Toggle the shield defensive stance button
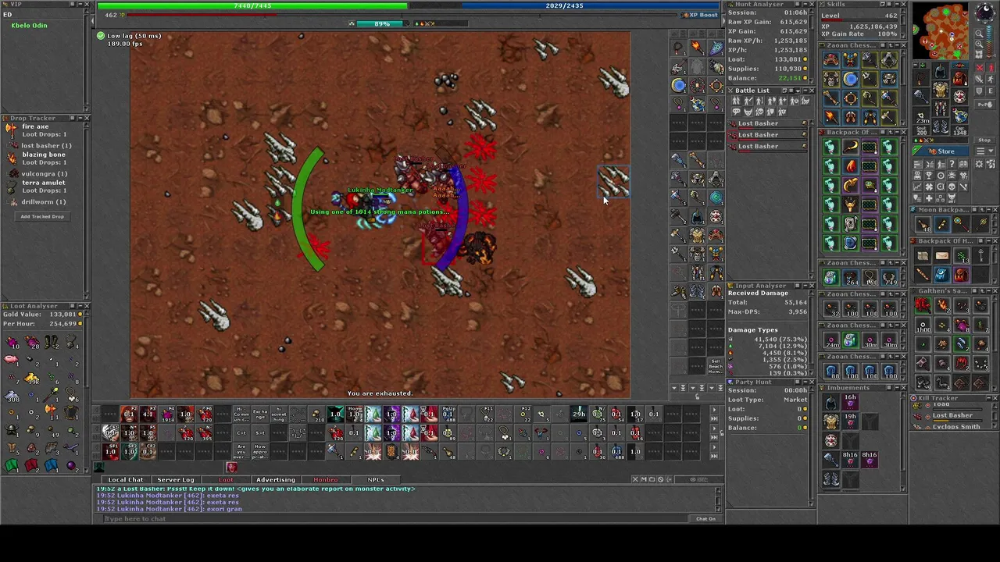This screenshot has height=562, width=1000. pyautogui.click(x=979, y=91)
